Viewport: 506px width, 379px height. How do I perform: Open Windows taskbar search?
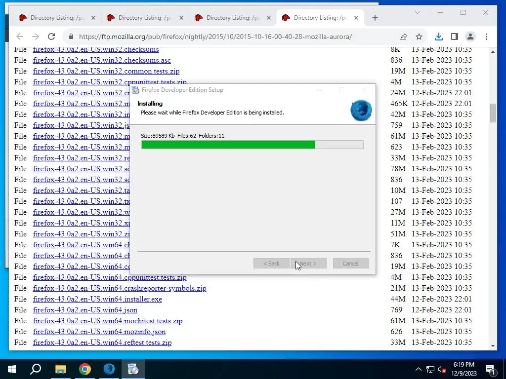click(x=36, y=369)
